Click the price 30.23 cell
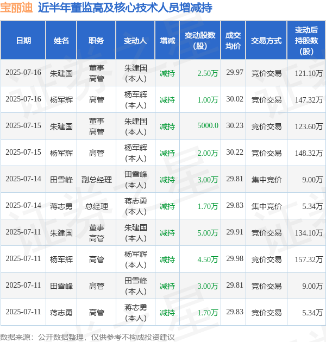 (235, 125)
